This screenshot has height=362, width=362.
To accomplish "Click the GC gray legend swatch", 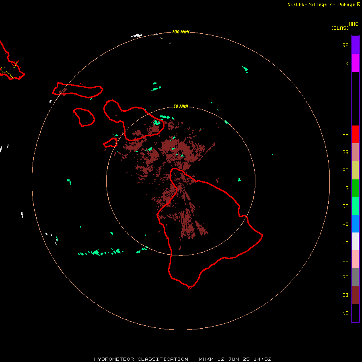I will [x=355, y=277].
